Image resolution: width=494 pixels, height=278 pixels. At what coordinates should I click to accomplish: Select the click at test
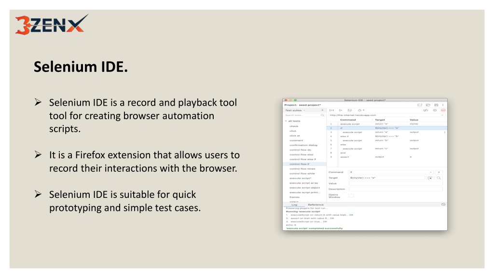click(295, 136)
